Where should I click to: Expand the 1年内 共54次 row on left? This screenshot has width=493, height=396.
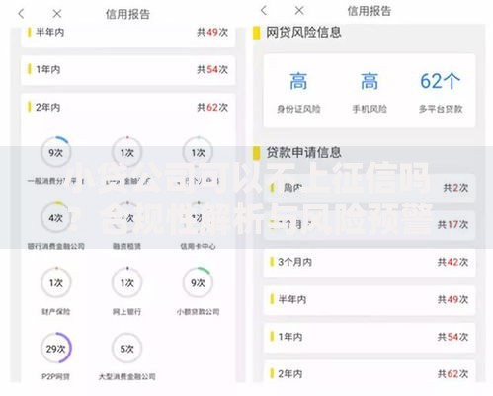pos(127,70)
